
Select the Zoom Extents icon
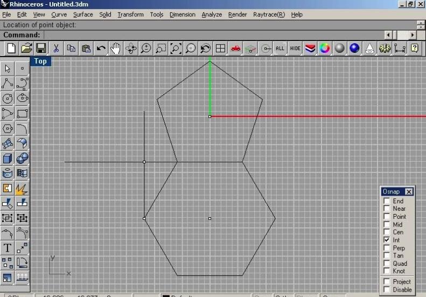176,49
